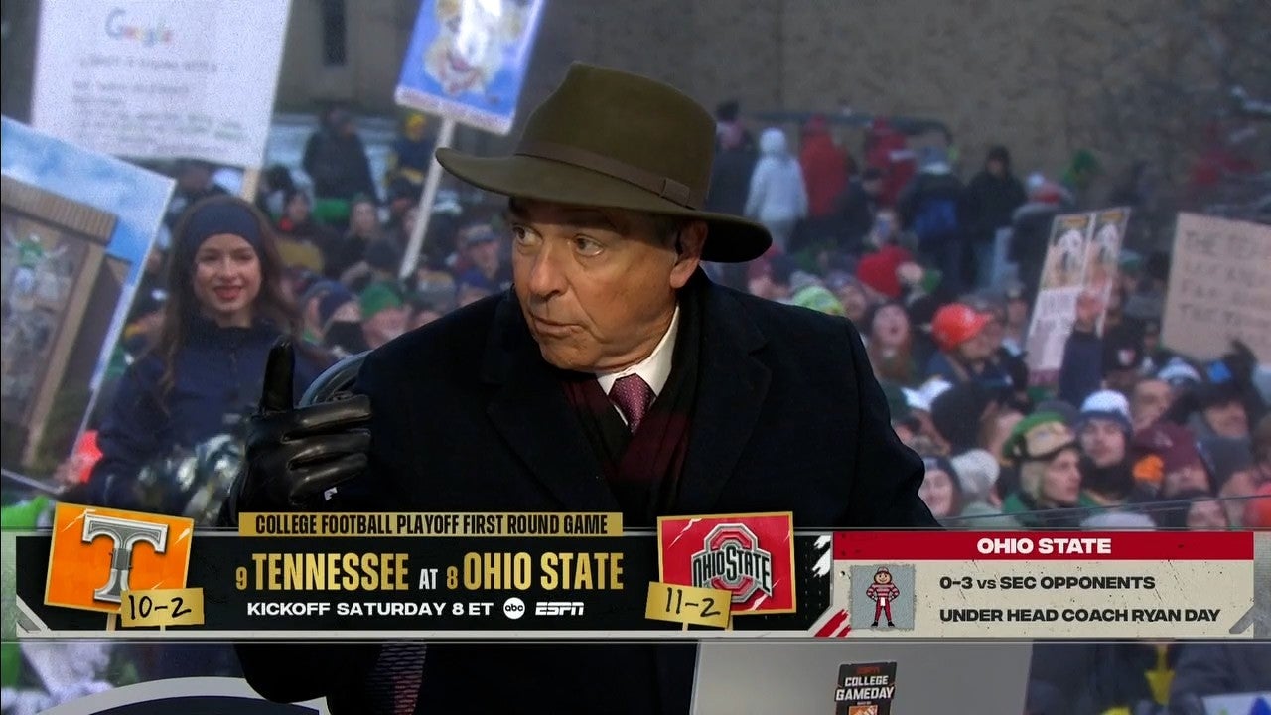This screenshot has width=1271, height=715.
Task: Click the maroon necktie
Action: 631,399
